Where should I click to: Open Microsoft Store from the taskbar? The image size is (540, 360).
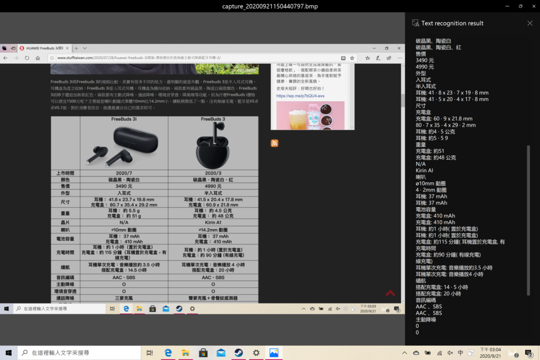(203, 353)
